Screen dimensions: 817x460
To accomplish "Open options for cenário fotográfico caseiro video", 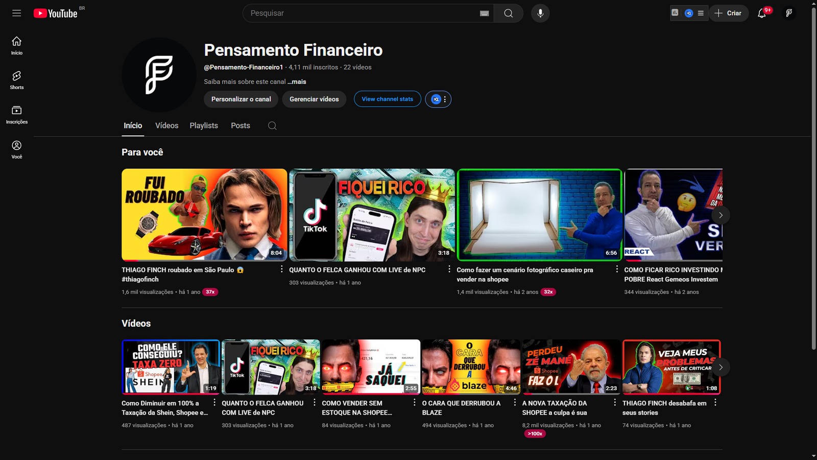I will [616, 269].
